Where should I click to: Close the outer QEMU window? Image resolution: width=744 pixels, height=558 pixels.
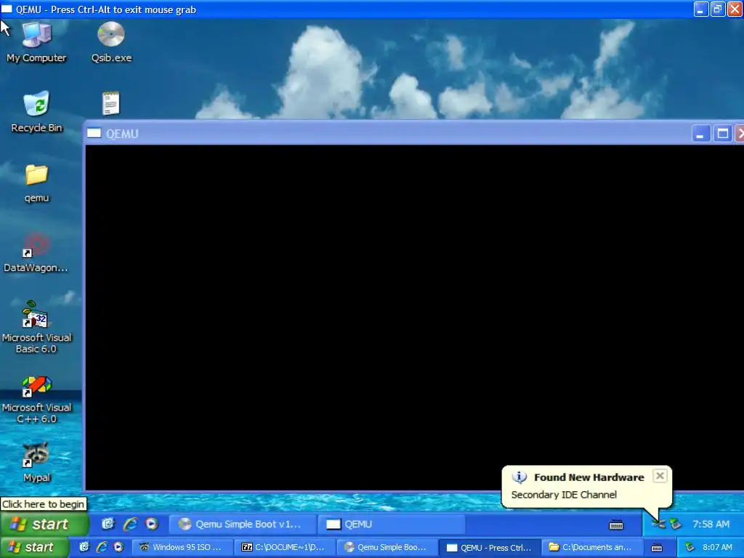[x=735, y=9]
